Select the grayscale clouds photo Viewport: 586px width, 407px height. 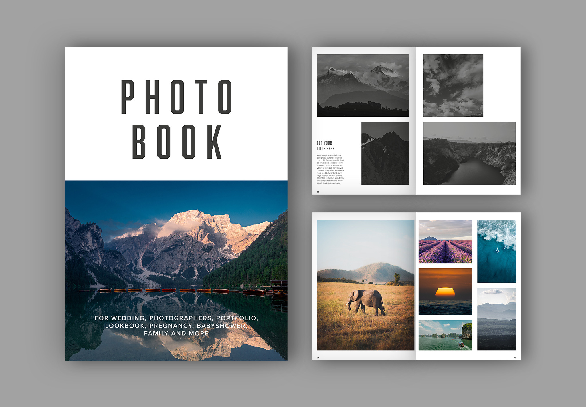[453, 85]
